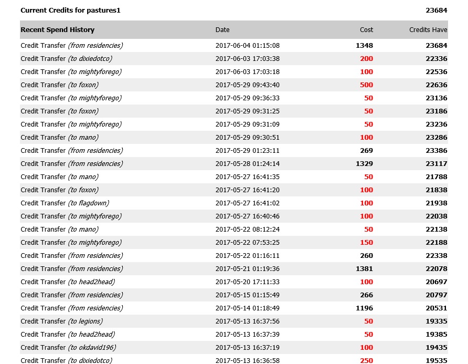Select the transfer to legions entry
The height and width of the screenshot is (364, 468).
click(x=62, y=321)
